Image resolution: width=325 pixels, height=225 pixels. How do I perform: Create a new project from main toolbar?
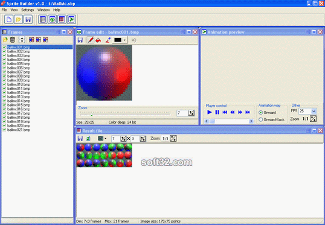pos(8,19)
